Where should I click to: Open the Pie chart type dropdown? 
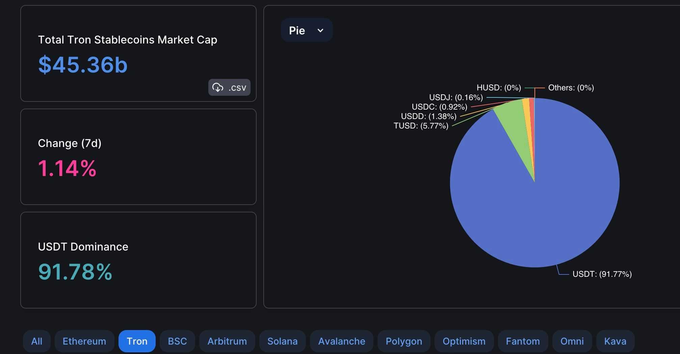pyautogui.click(x=306, y=30)
